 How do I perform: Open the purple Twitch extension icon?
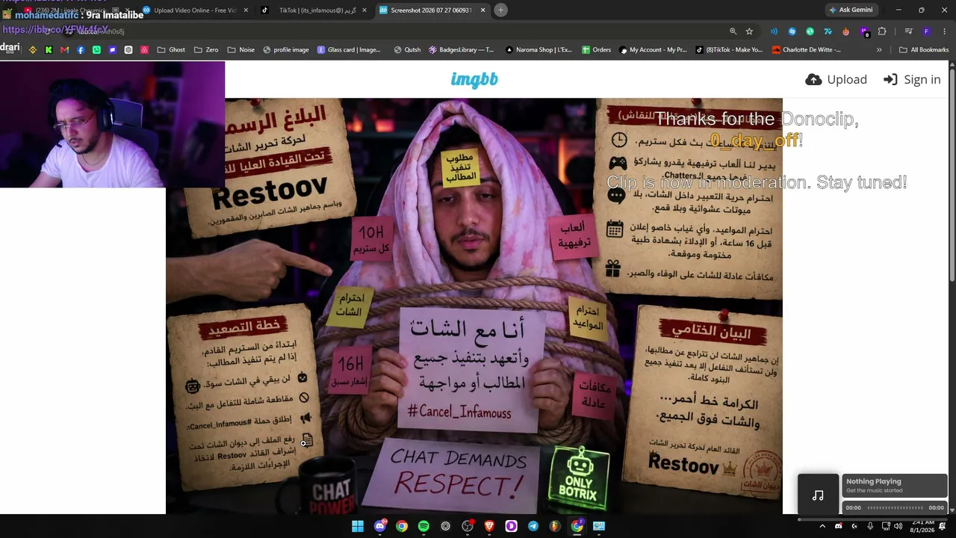click(x=864, y=31)
